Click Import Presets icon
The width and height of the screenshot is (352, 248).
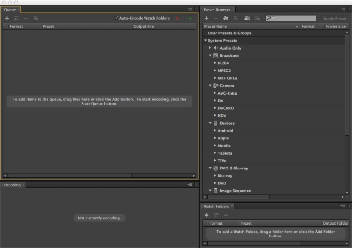coord(247,18)
